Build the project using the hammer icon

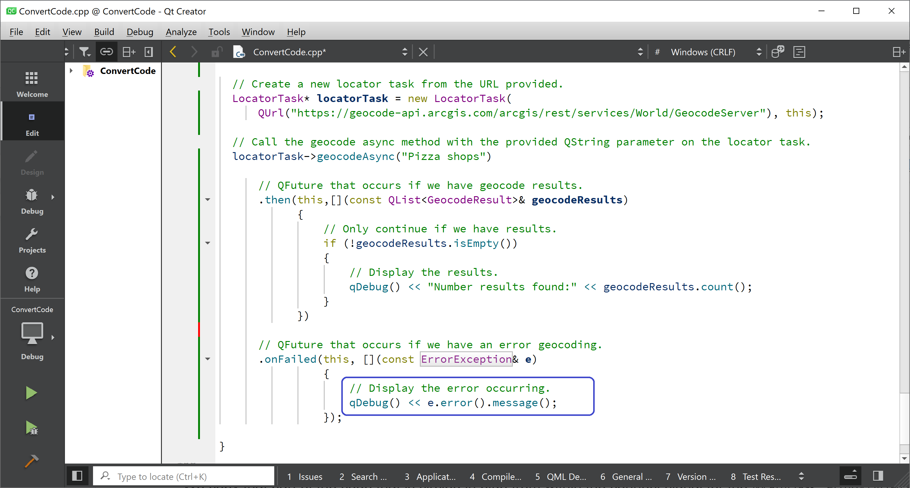[32, 461]
